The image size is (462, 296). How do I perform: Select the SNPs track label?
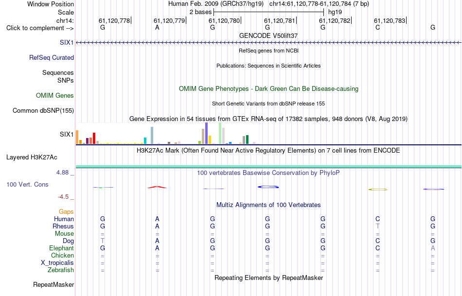pos(66,80)
